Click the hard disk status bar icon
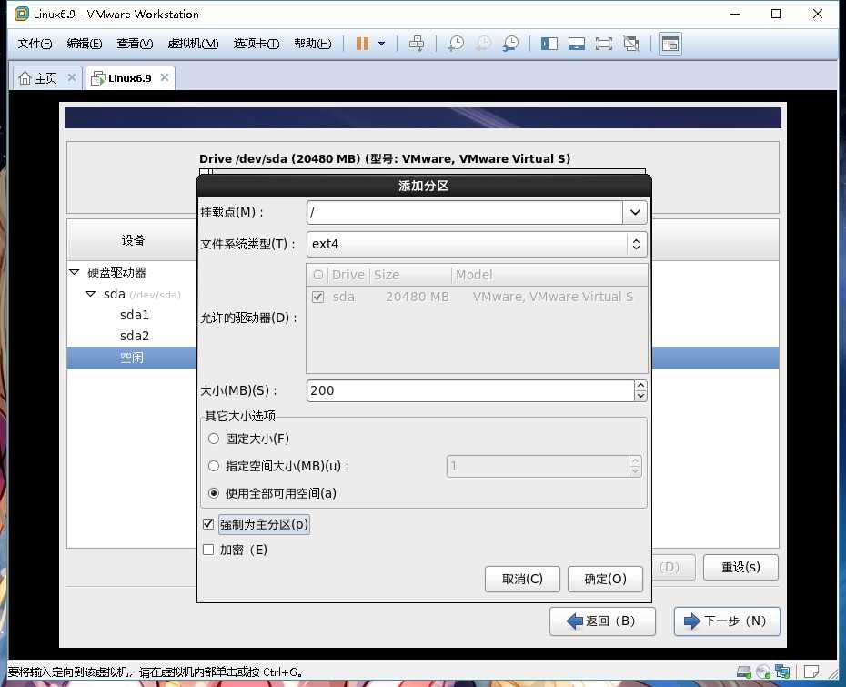Screen dimensions: 846x687 (x=744, y=672)
